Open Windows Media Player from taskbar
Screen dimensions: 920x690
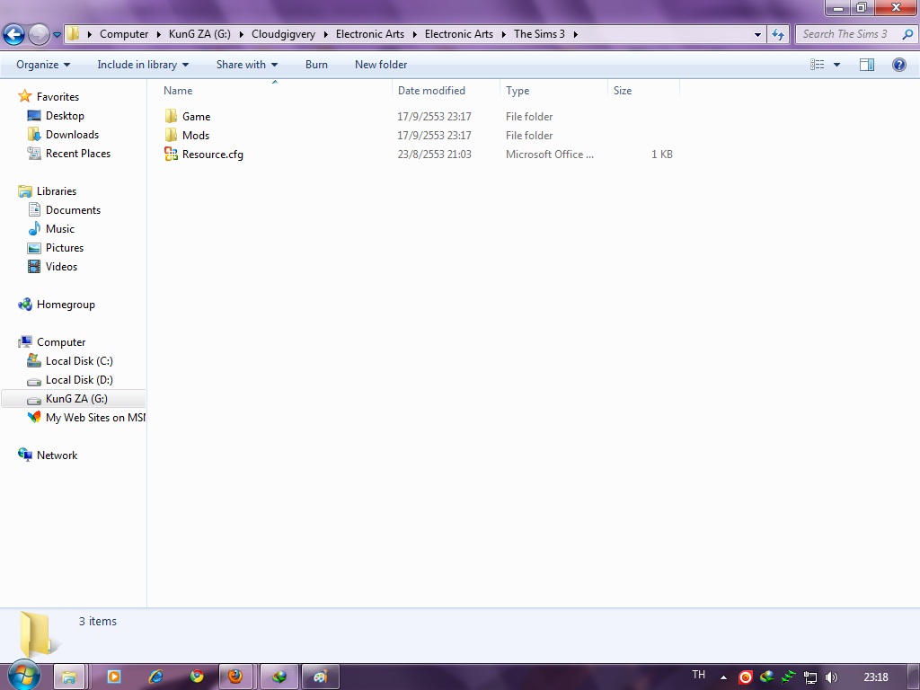pyautogui.click(x=114, y=677)
